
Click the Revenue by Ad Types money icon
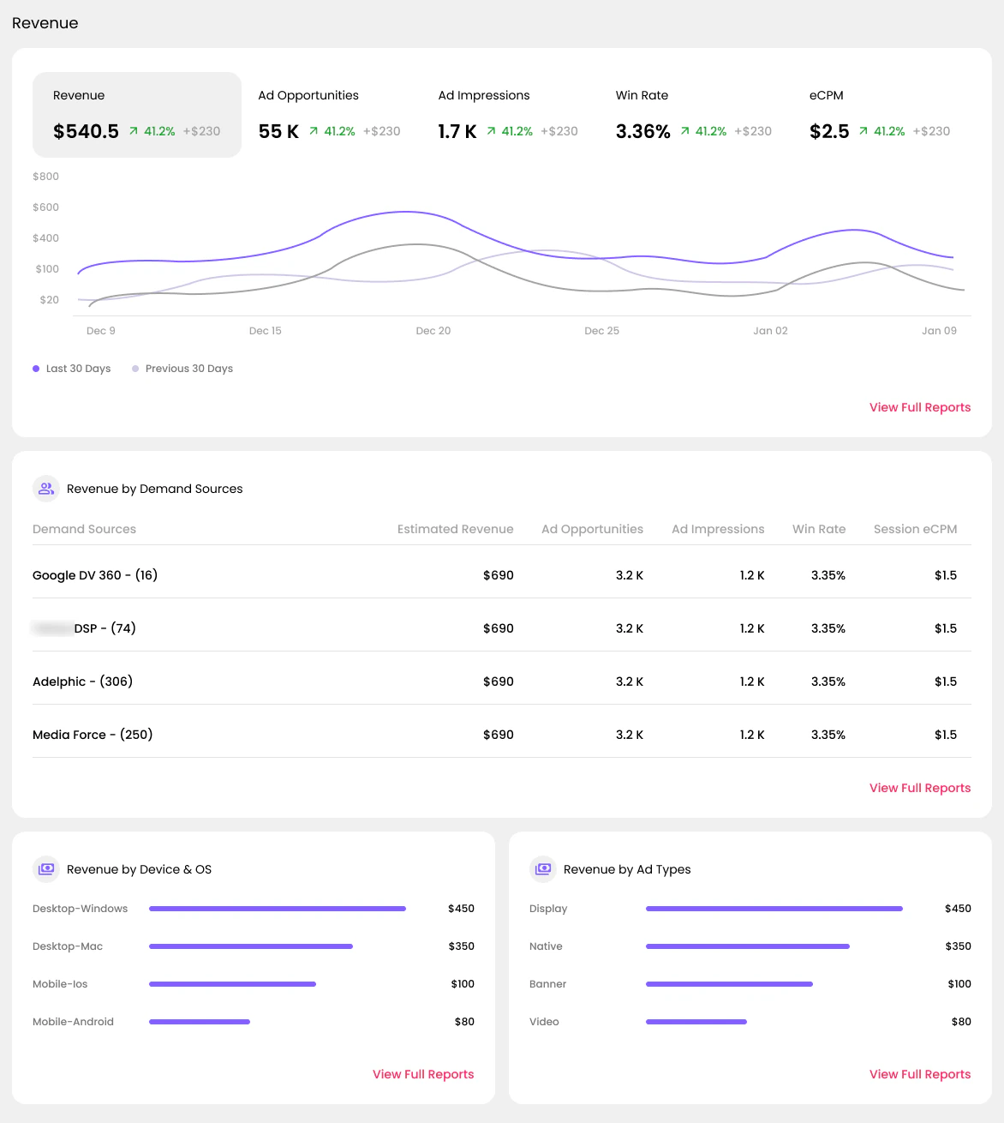[x=543, y=869]
